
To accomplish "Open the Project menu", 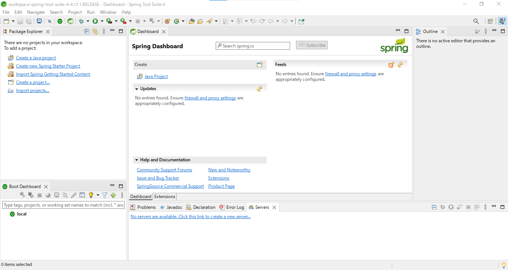I will [x=75, y=12].
